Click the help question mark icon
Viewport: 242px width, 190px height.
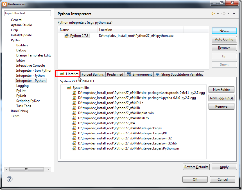click(10, 179)
